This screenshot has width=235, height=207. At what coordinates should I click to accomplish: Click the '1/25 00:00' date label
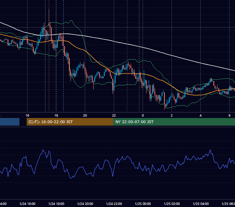pyautogui.click(x=143, y=204)
